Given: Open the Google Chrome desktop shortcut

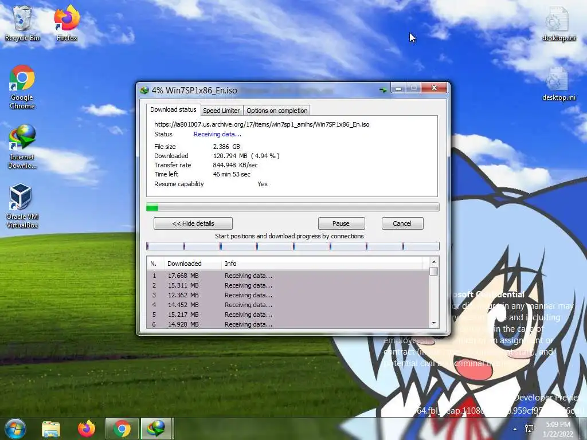Looking at the screenshot, I should click(x=22, y=87).
